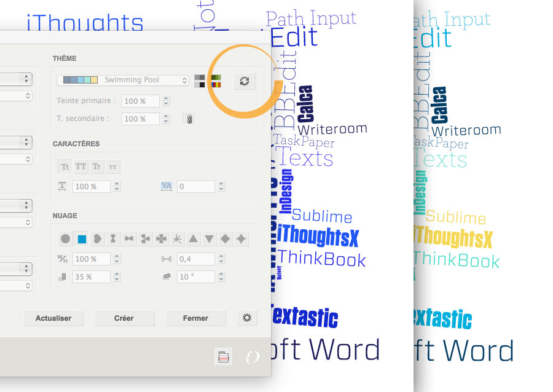Image resolution: width=553 pixels, height=392 pixels.
Task: Choose the three-blade fan cloud shape
Action: point(145,239)
